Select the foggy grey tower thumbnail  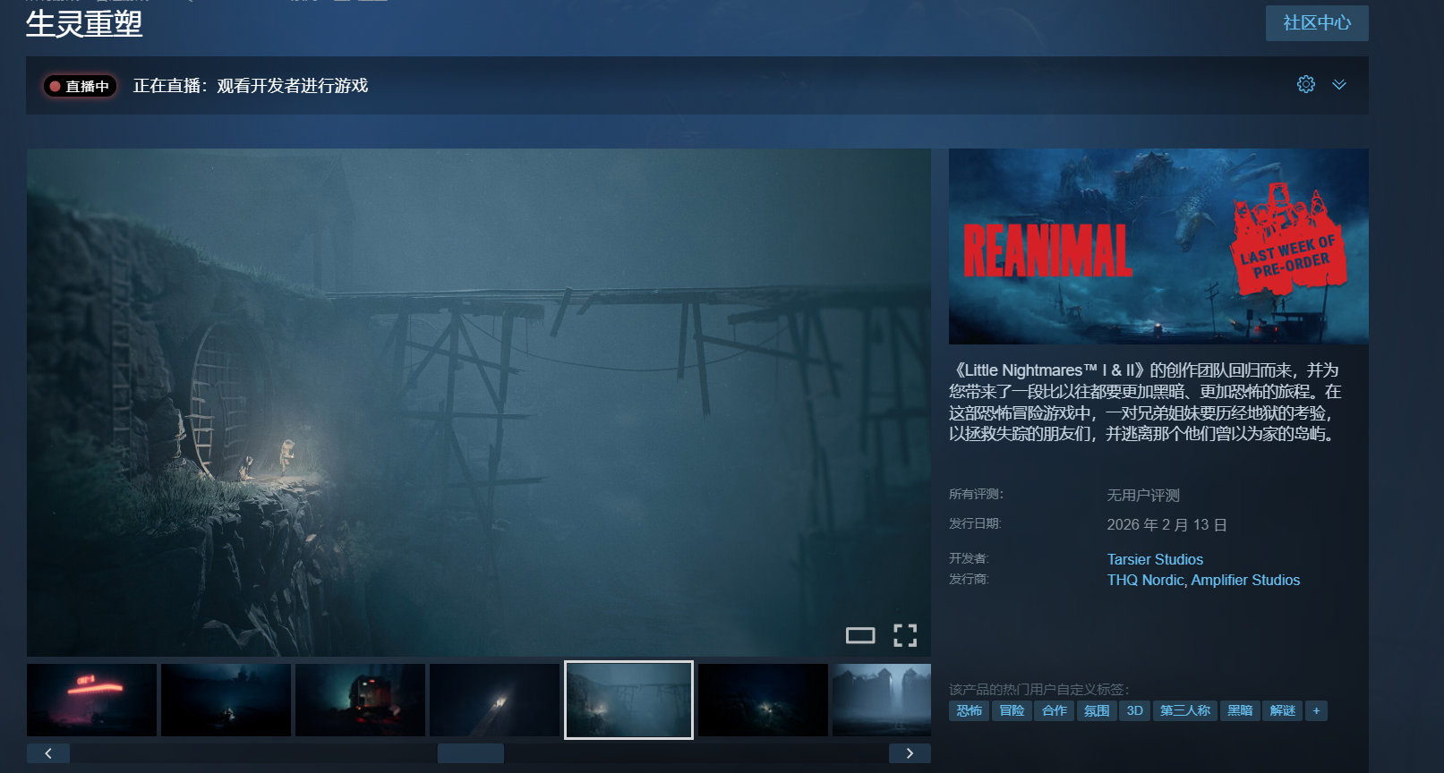(882, 700)
